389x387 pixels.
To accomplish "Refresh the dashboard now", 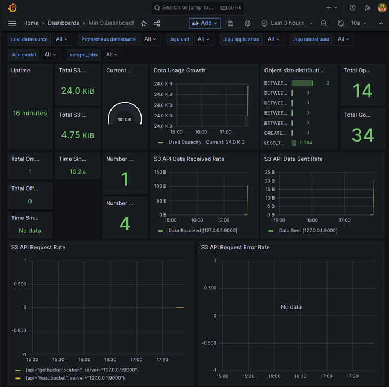I will (341, 23).
